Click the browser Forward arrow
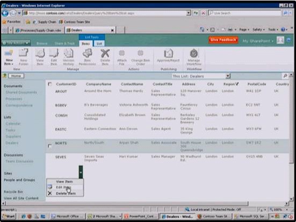This screenshot has width=296, height=222. (x=13, y=13)
